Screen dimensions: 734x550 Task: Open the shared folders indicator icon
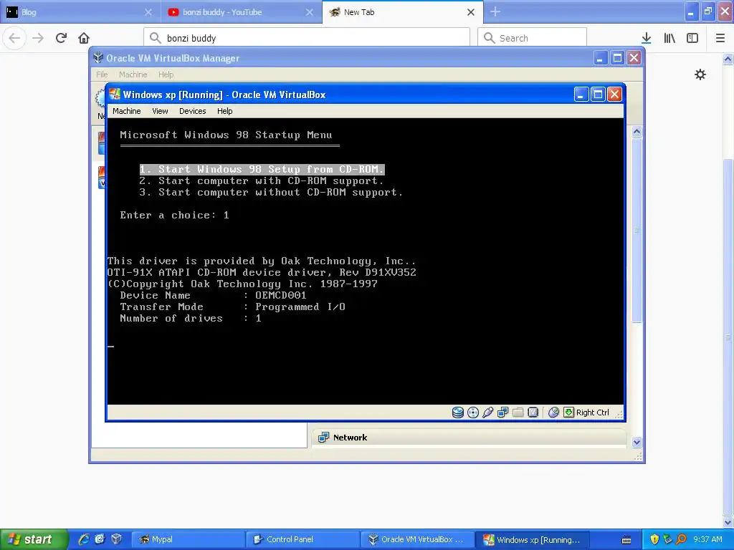tap(518, 412)
